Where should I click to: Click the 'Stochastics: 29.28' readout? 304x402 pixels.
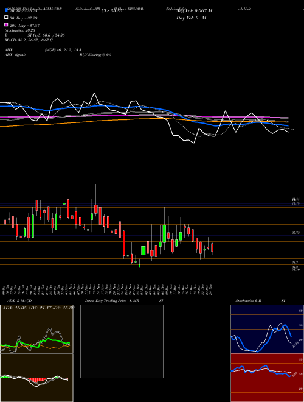coord(20,30)
